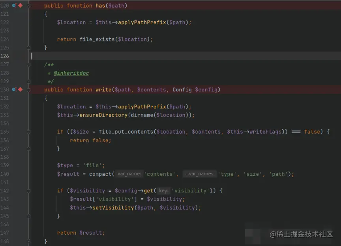This screenshot has width=341, height=246.
Task: Click 'return $result;' statement
Action: [x=81, y=233]
